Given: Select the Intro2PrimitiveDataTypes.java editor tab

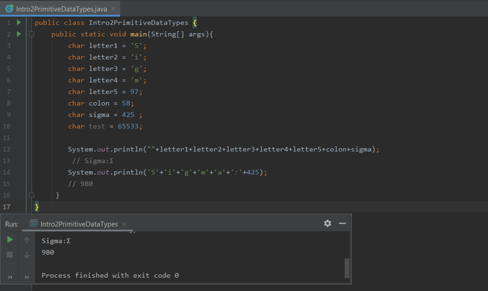Looking at the screenshot, I should [60, 9].
